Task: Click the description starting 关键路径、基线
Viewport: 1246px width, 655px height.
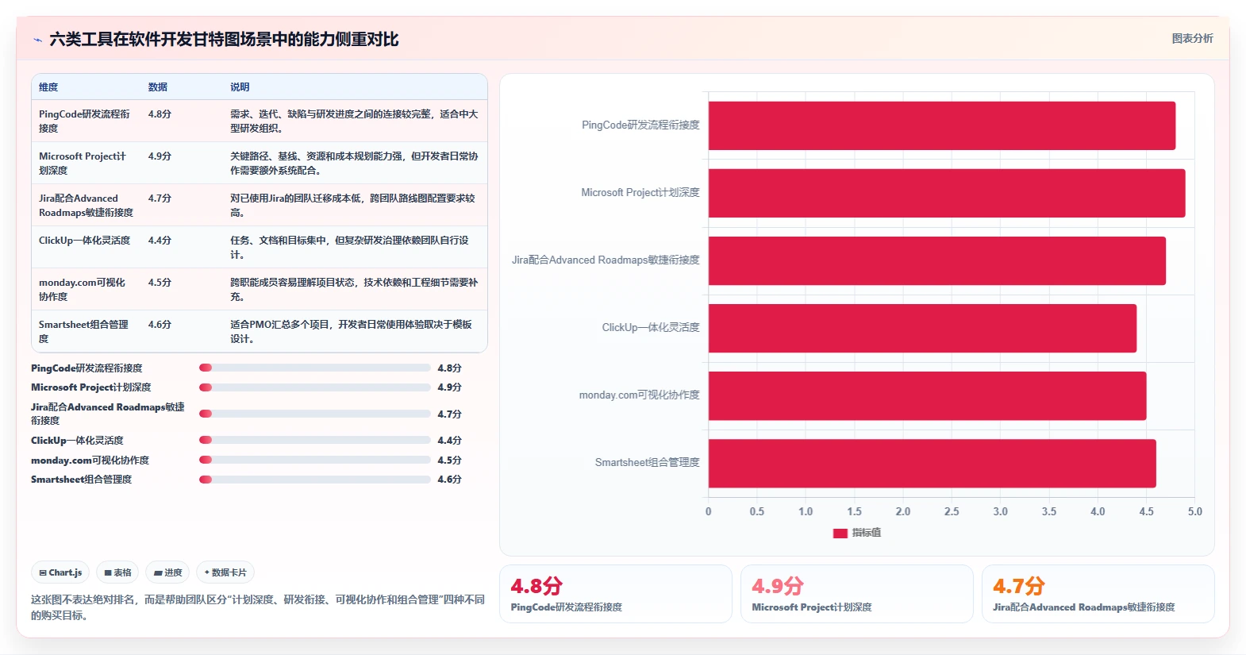Action: pos(354,164)
